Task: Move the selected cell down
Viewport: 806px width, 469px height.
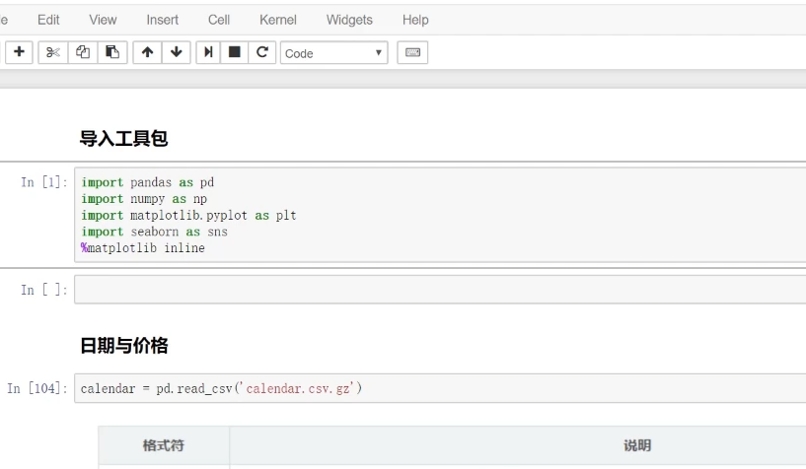Action: click(177, 53)
